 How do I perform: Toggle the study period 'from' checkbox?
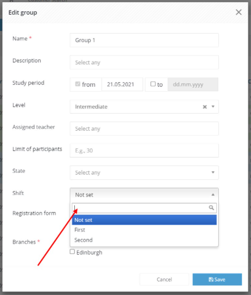tap(78, 84)
